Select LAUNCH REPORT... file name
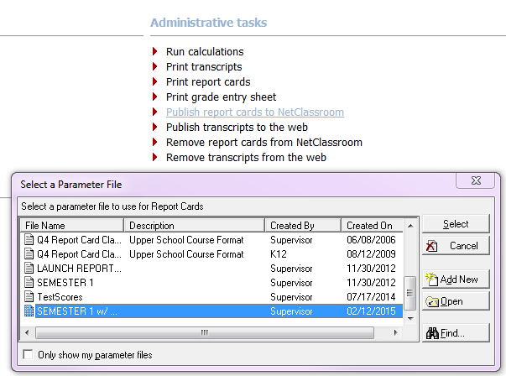Screen dimensions: 506x376 pyautogui.click(x=80, y=269)
